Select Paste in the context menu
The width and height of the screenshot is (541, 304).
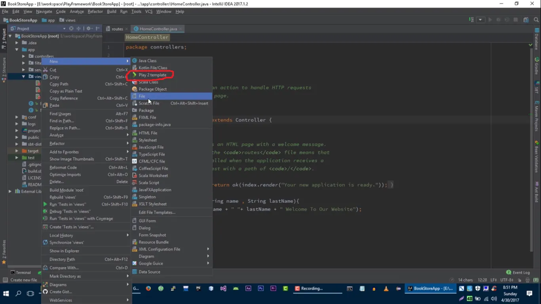[x=86, y=105]
